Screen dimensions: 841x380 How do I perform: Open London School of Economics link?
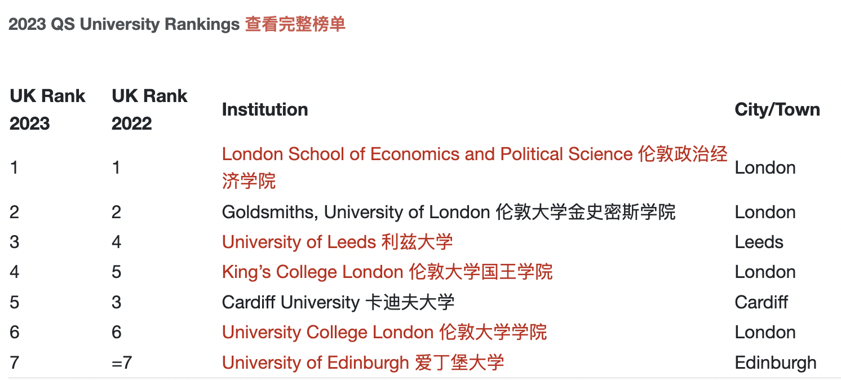[x=427, y=154]
